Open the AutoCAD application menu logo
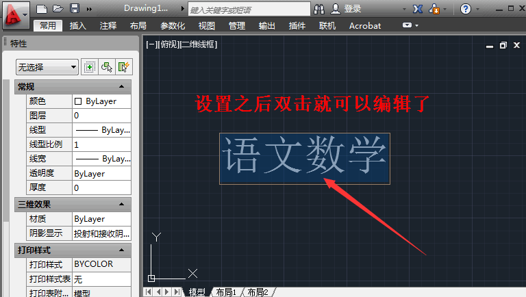Screen dimensions: 526x297 coord(16,15)
